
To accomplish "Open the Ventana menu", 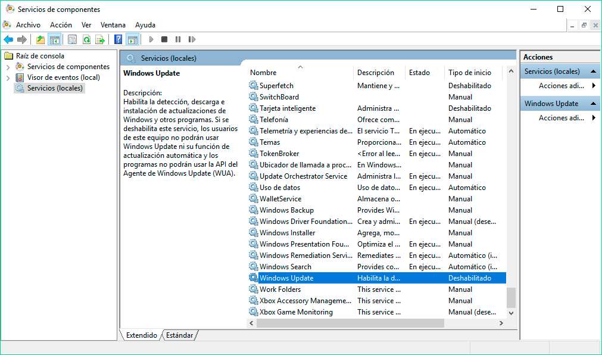I will [113, 25].
